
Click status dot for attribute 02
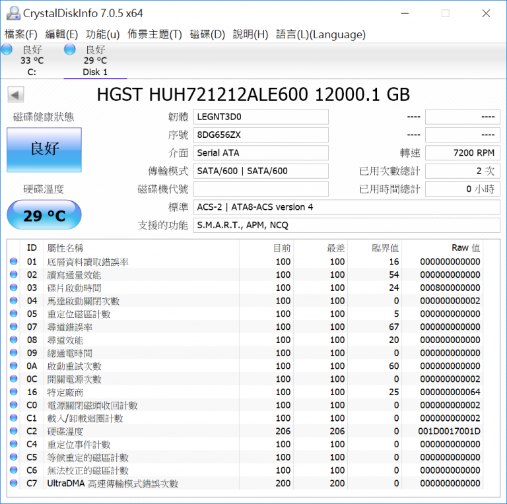point(14,274)
